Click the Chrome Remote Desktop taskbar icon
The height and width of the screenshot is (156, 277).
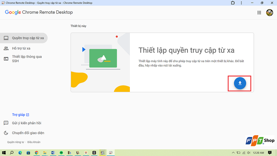(x=110, y=153)
